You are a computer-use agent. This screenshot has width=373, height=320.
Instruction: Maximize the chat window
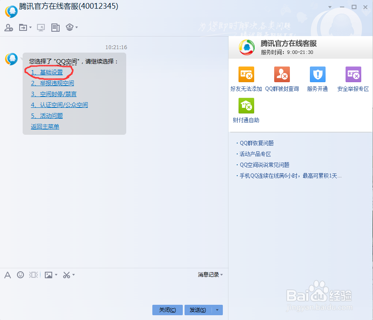click(354, 7)
